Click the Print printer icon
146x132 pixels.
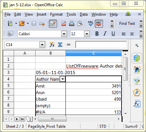pos(72,24)
